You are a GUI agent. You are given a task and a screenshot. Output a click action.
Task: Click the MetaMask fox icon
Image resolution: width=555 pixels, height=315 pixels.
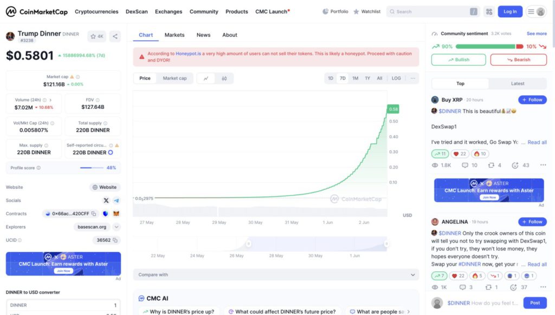pyautogui.click(x=116, y=214)
